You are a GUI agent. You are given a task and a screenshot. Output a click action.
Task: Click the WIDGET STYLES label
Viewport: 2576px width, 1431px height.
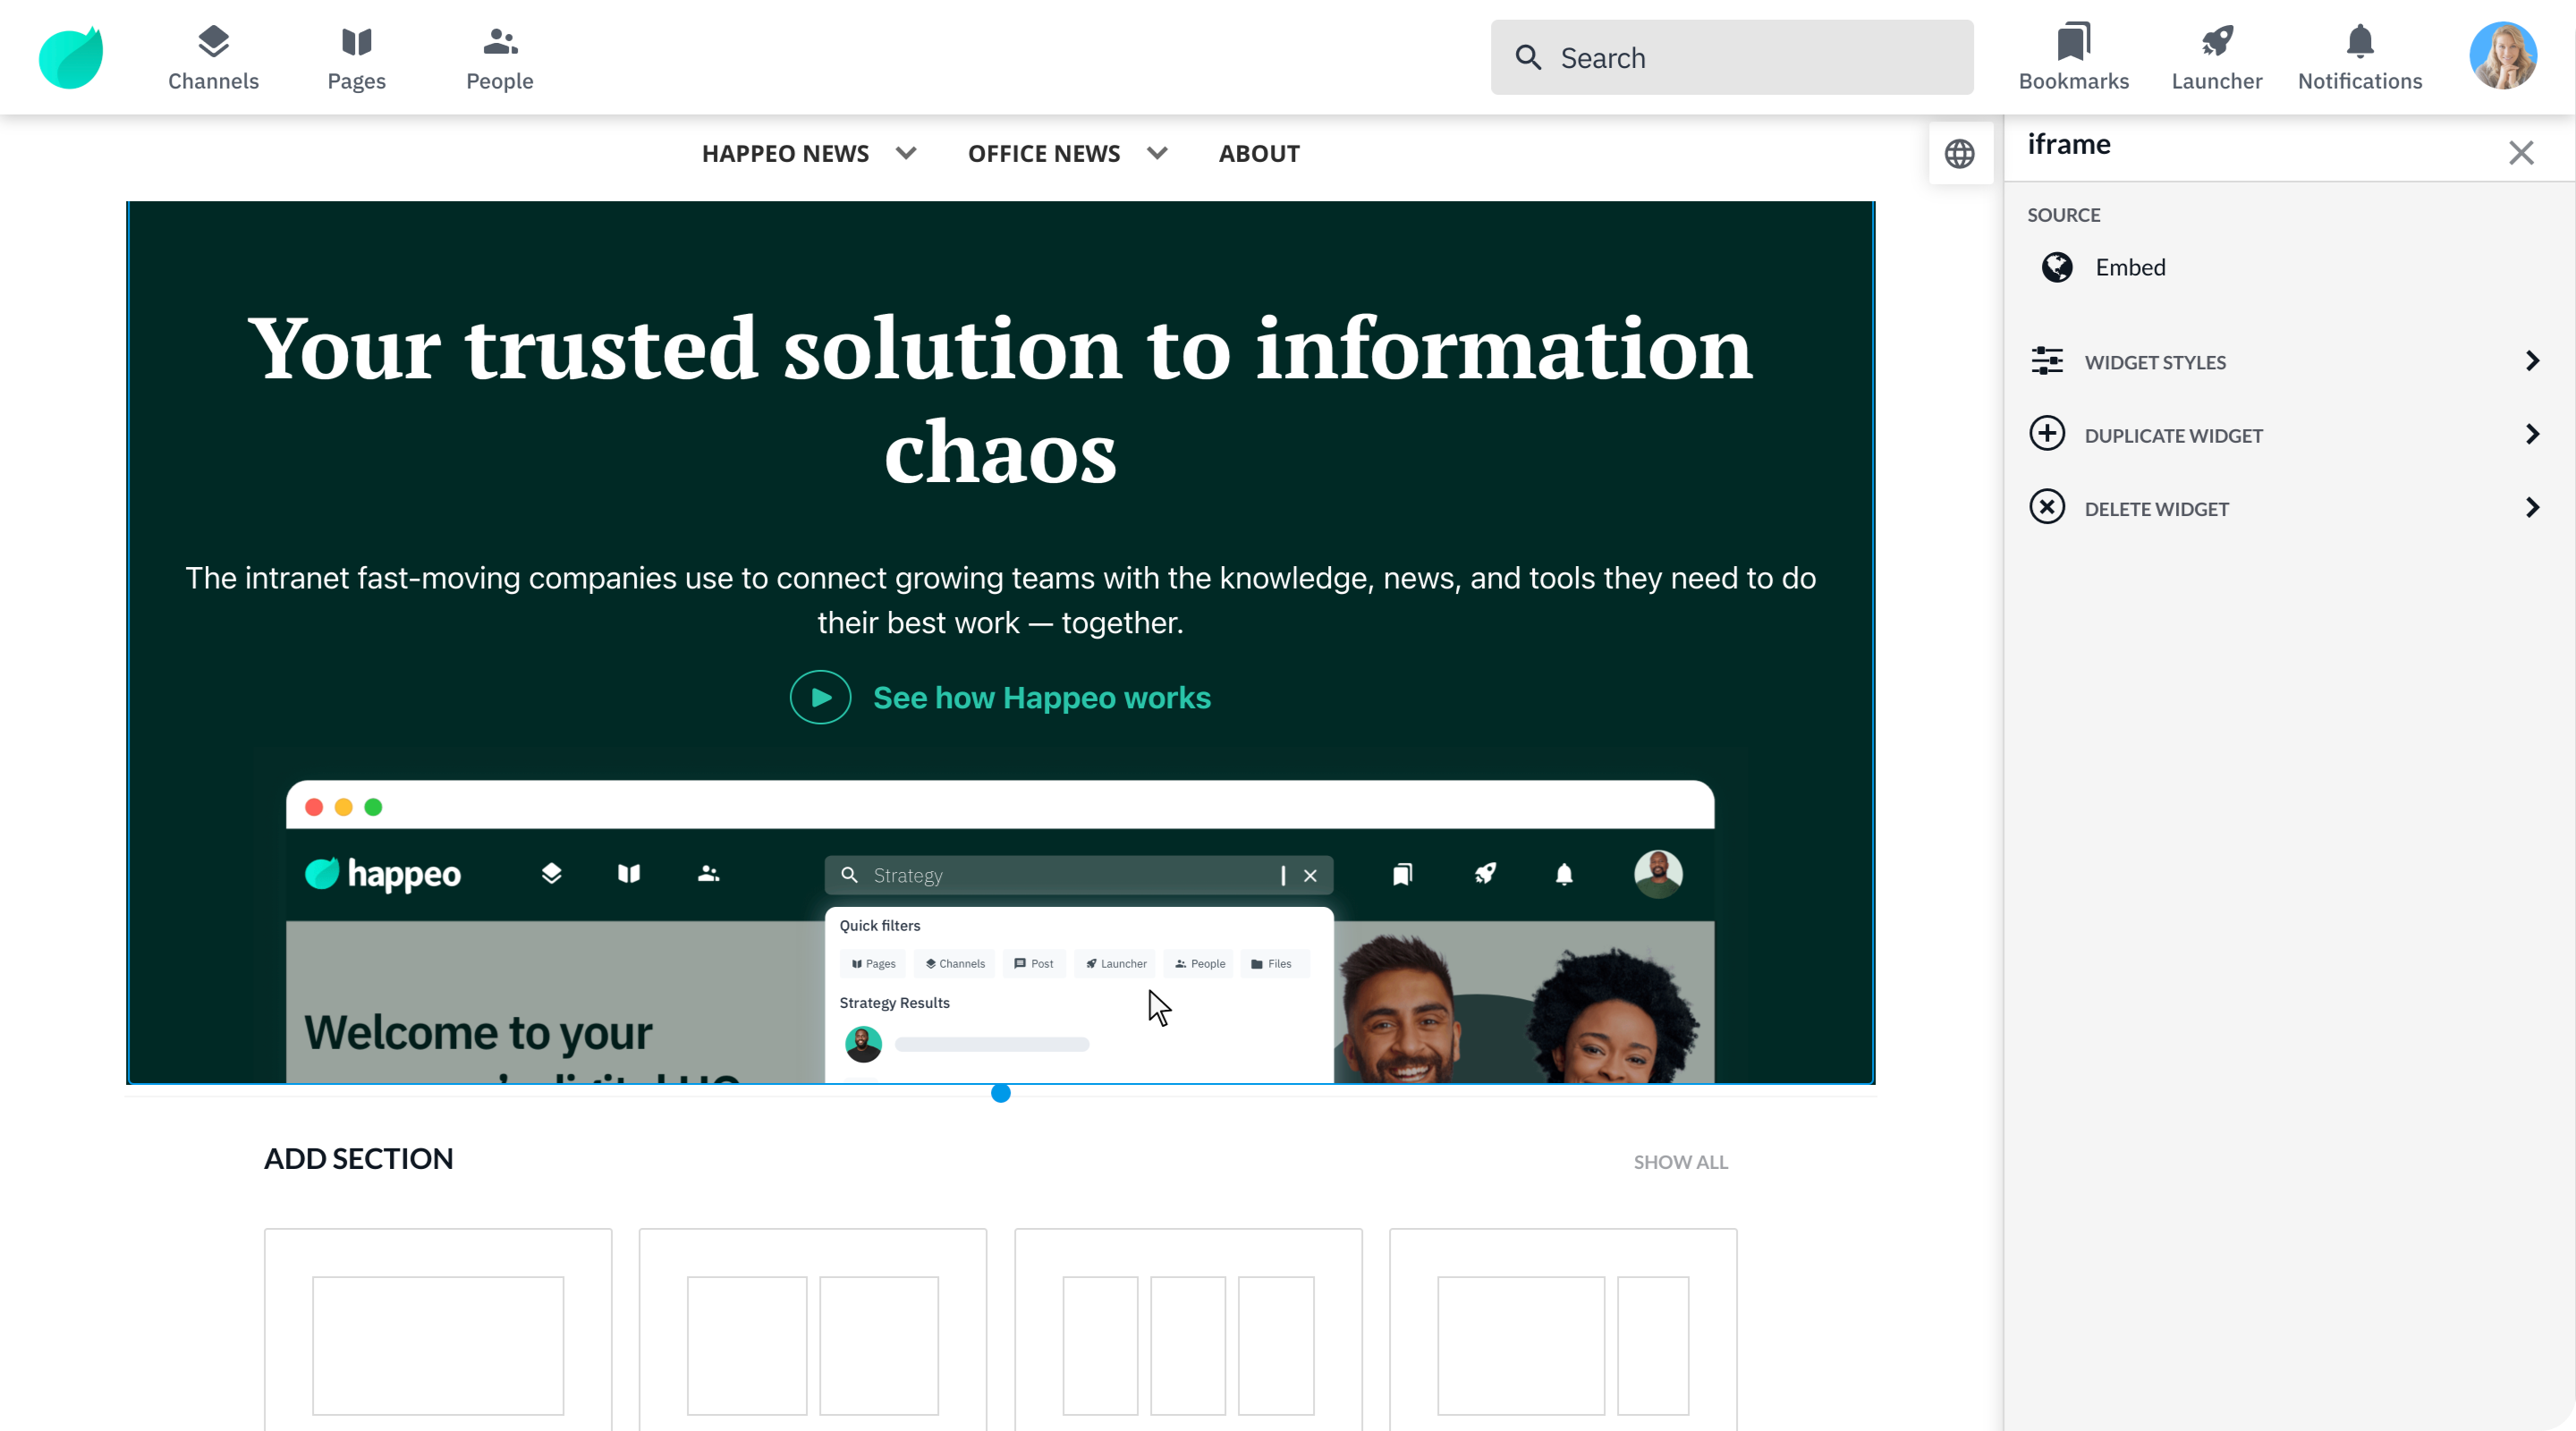coord(2154,362)
